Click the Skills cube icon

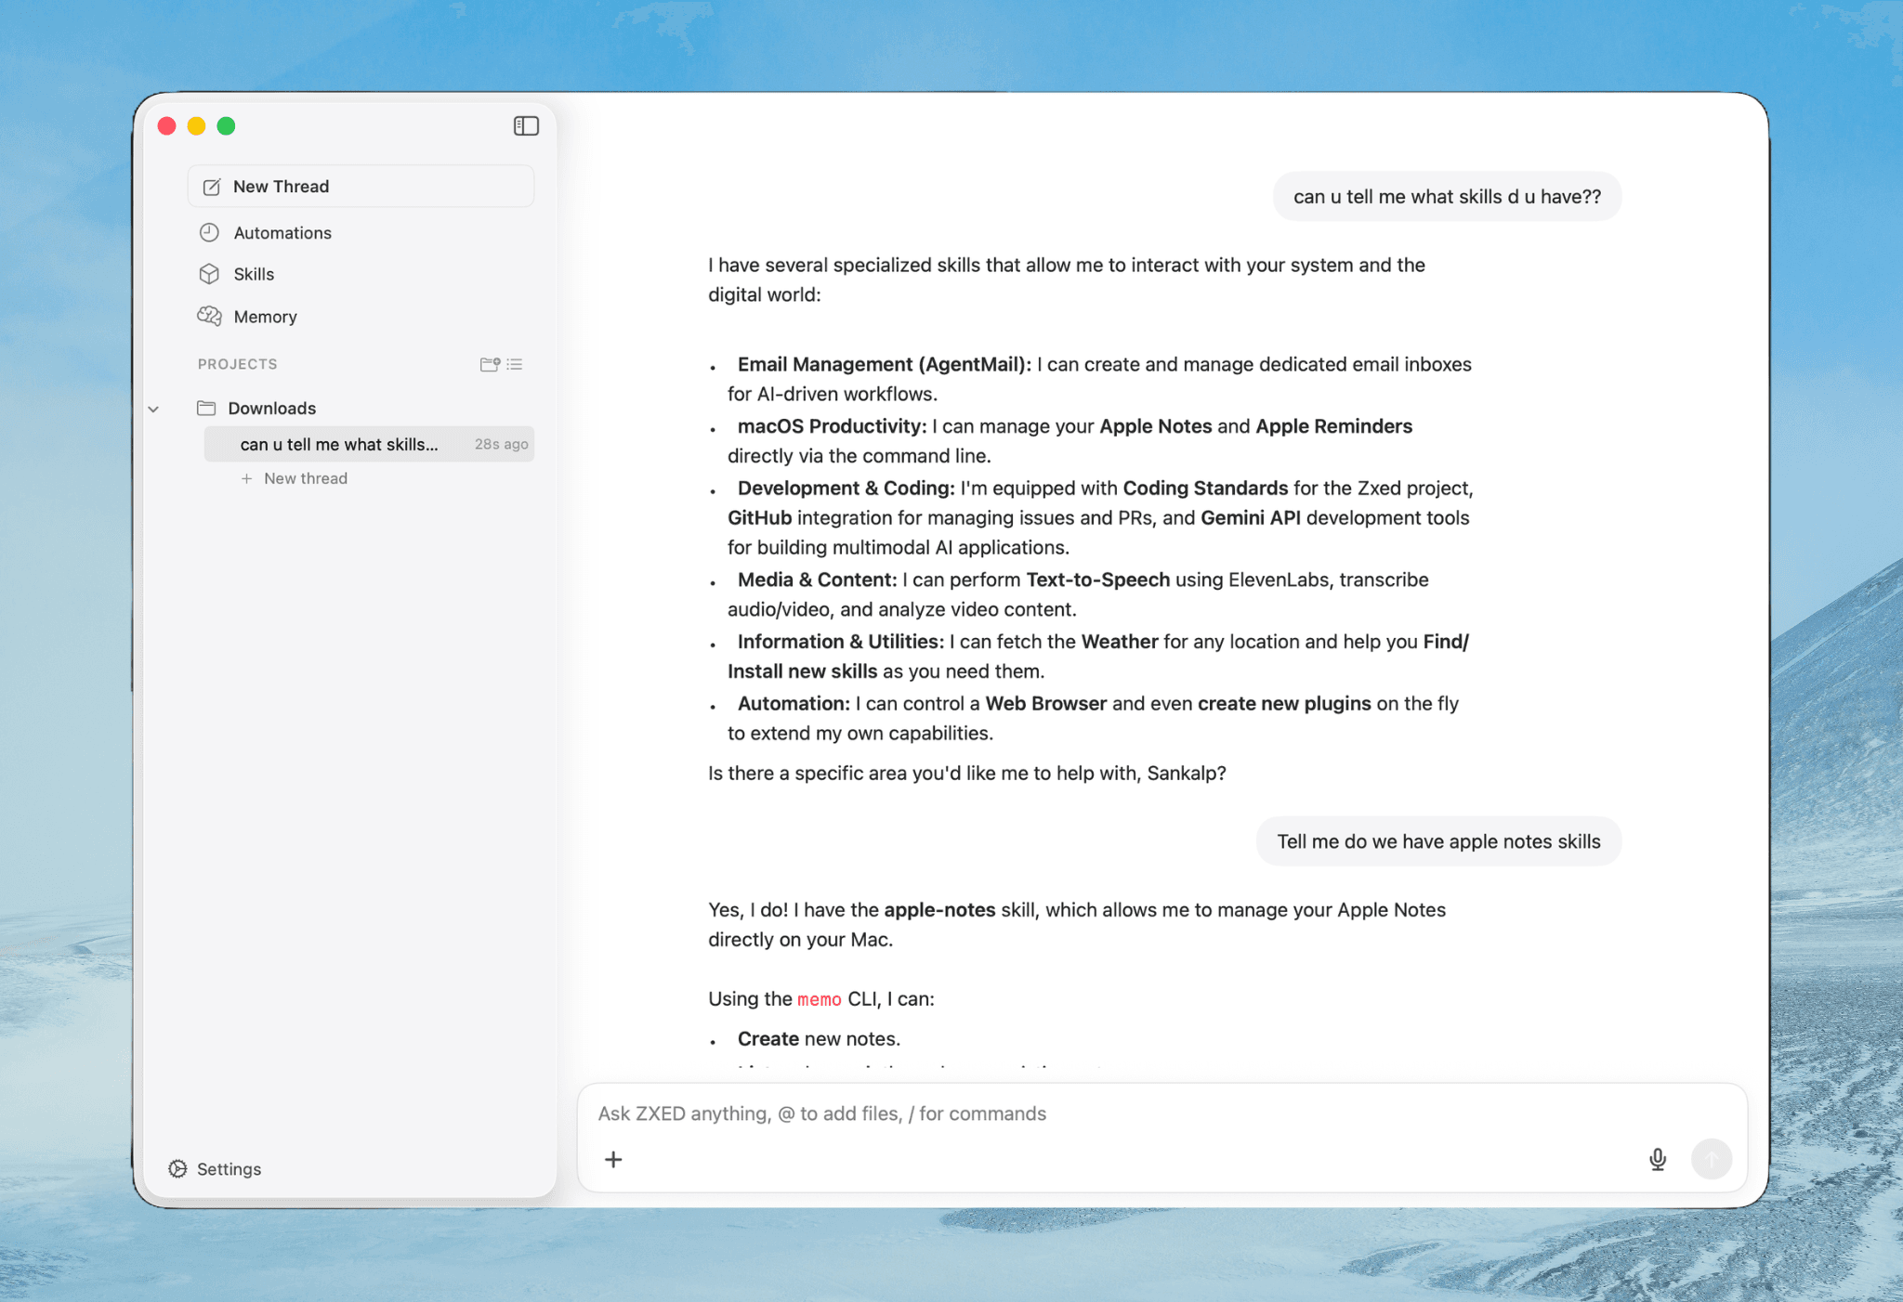(x=209, y=274)
